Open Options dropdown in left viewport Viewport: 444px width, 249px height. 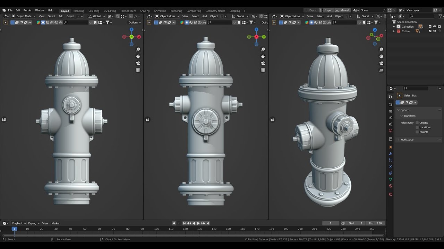[135, 22]
